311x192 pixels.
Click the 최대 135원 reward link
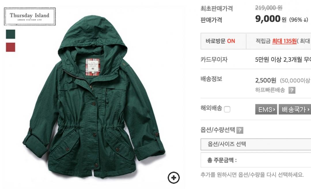(284, 41)
